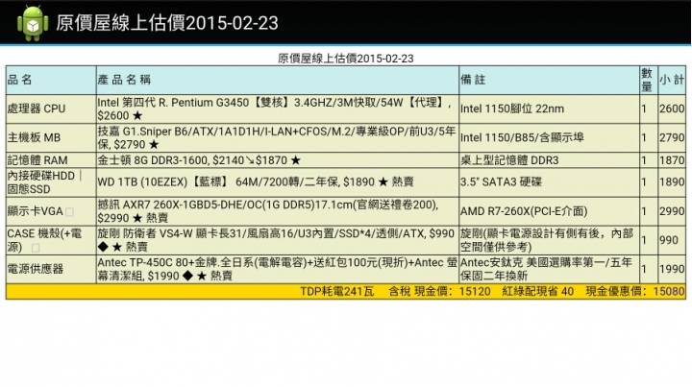692x387 pixels.
Task: Select the 主機板 MB category cell
Action: point(51,138)
